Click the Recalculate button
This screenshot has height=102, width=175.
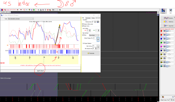pos(91,53)
